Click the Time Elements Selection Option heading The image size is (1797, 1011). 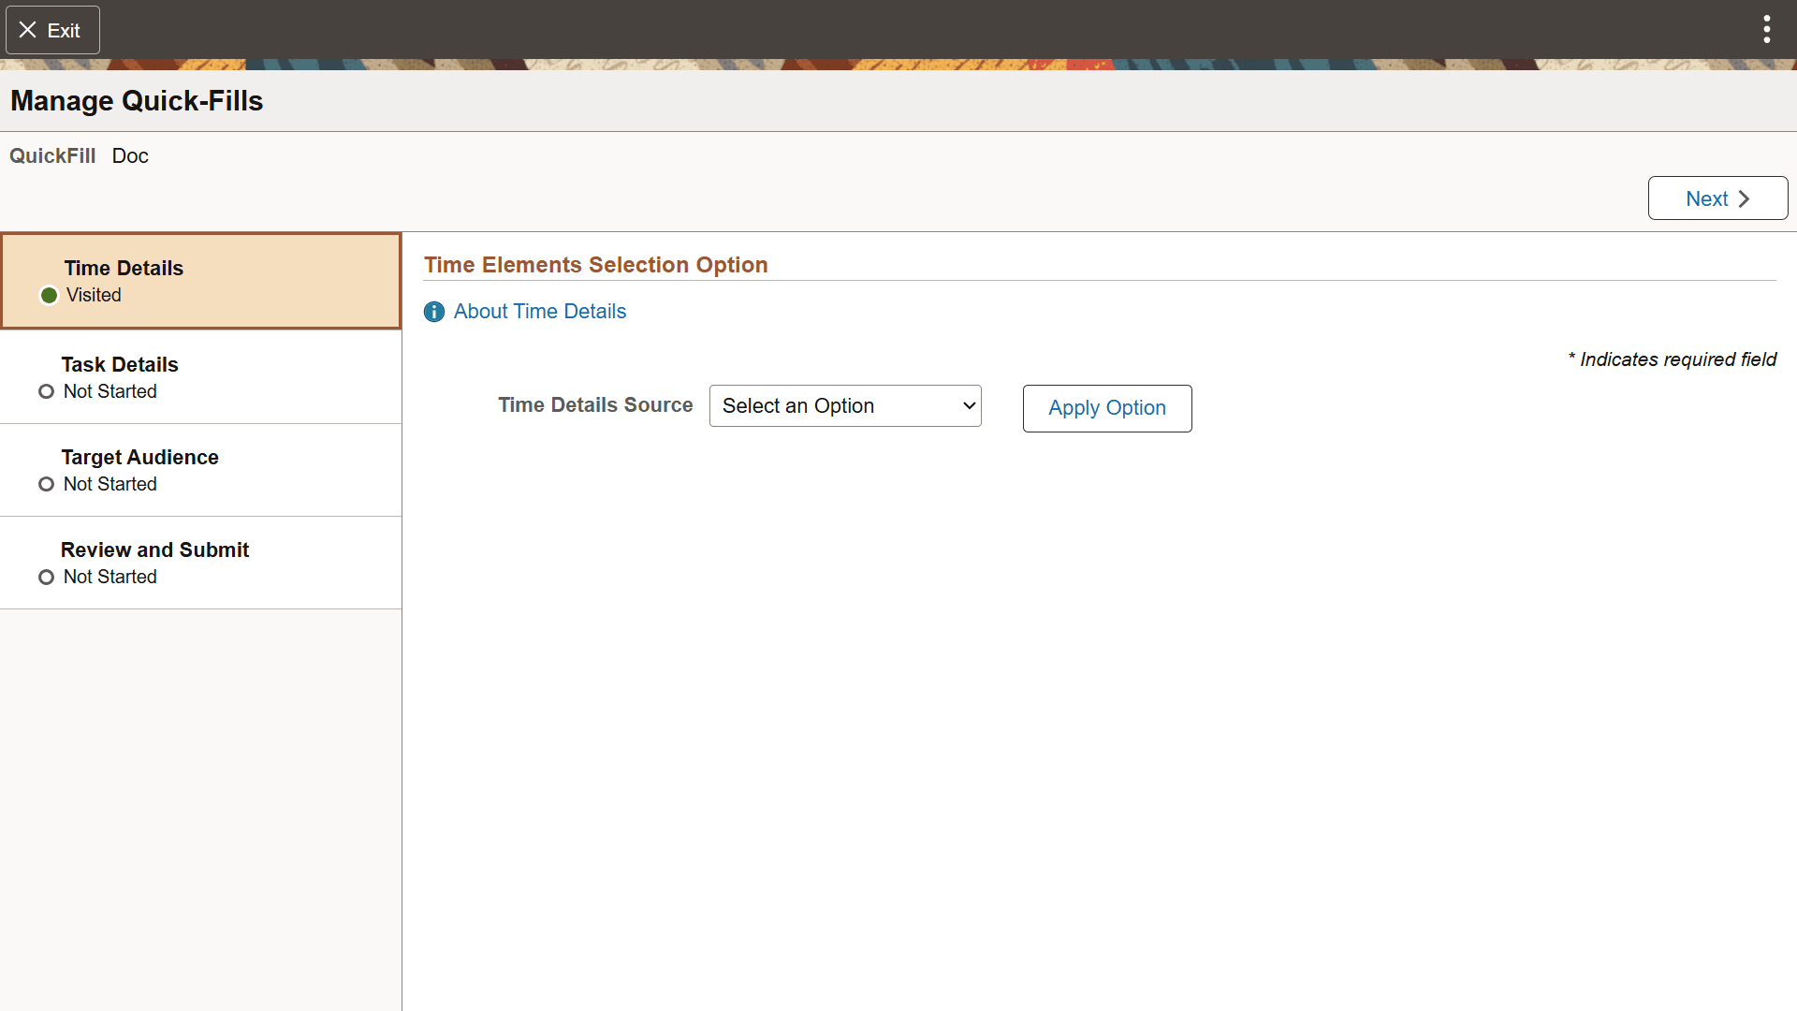tap(595, 265)
